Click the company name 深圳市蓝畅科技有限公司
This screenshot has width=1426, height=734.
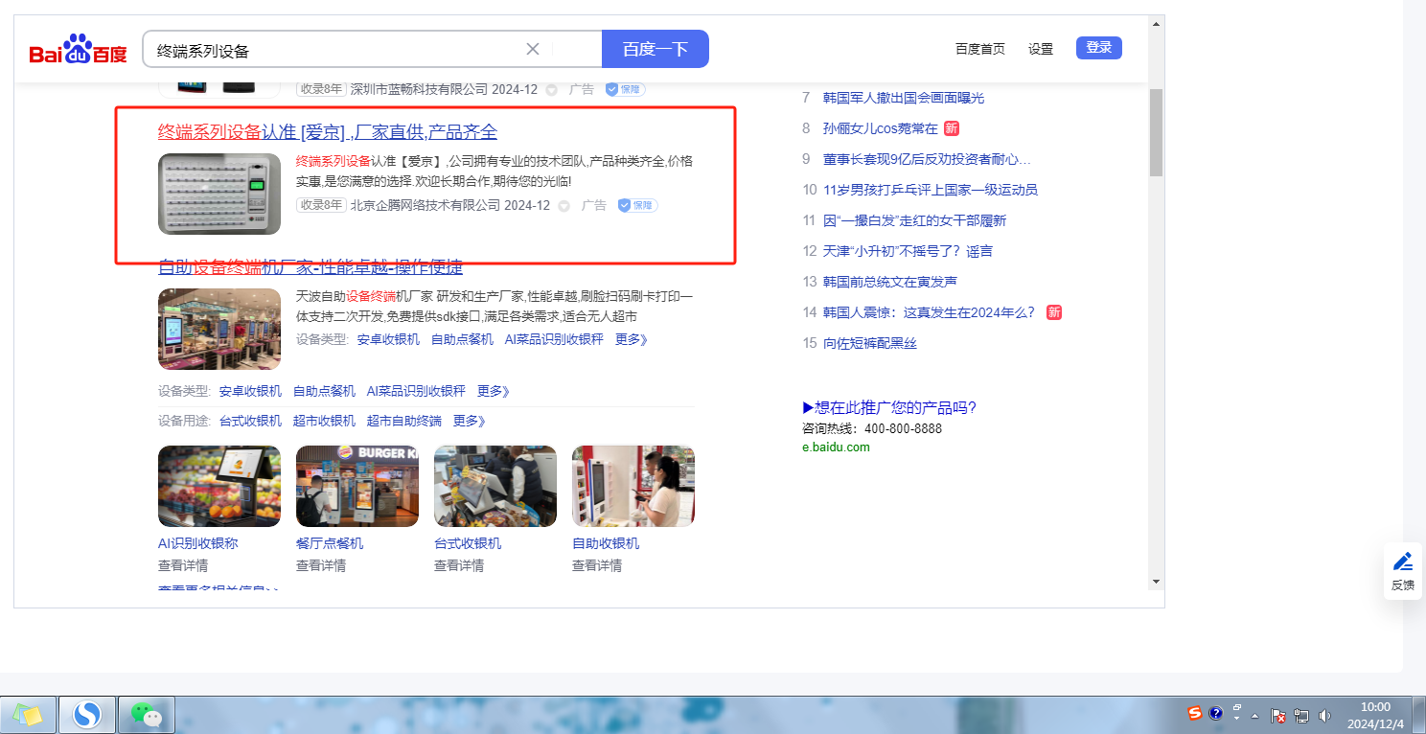419,89
